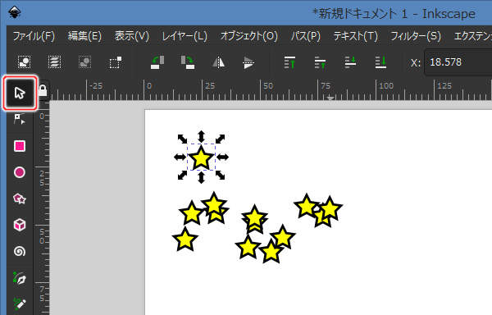Activate the Spiral tool
The width and height of the screenshot is (492, 315).
pos(20,251)
